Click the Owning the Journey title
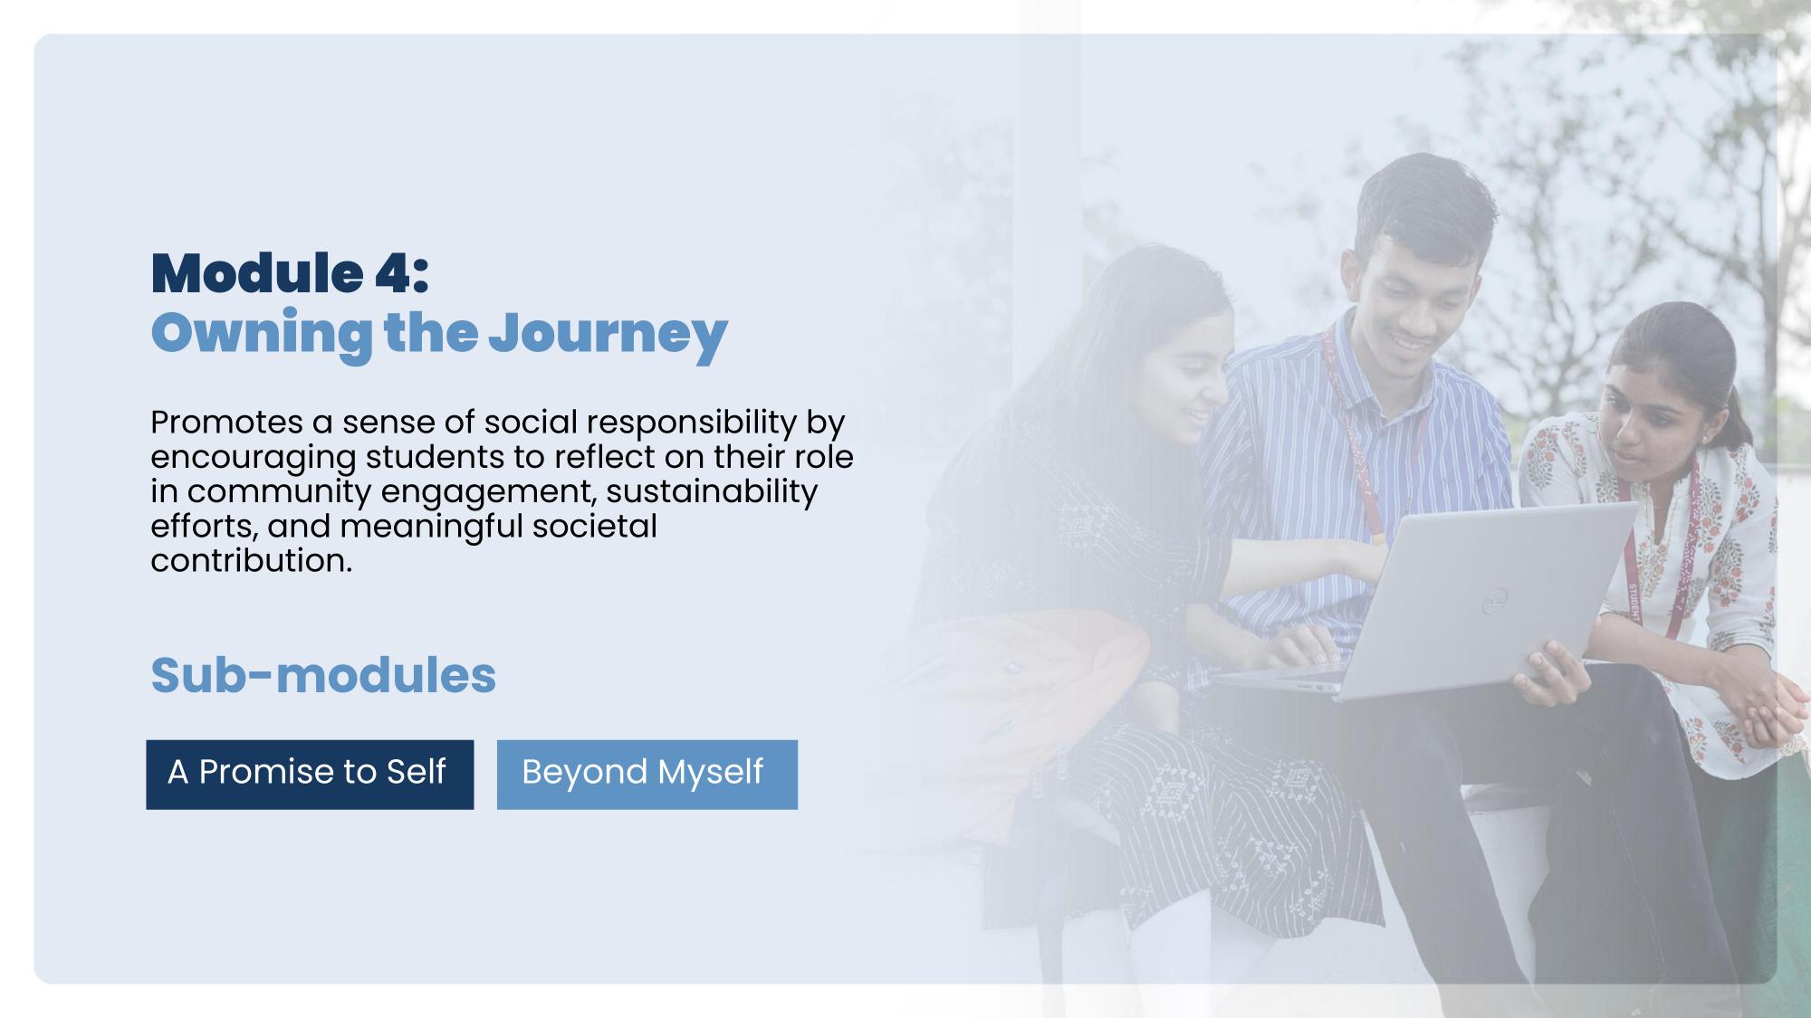The width and height of the screenshot is (1811, 1018). (x=439, y=333)
